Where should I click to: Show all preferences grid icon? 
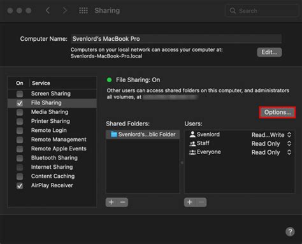pyautogui.click(x=83, y=10)
